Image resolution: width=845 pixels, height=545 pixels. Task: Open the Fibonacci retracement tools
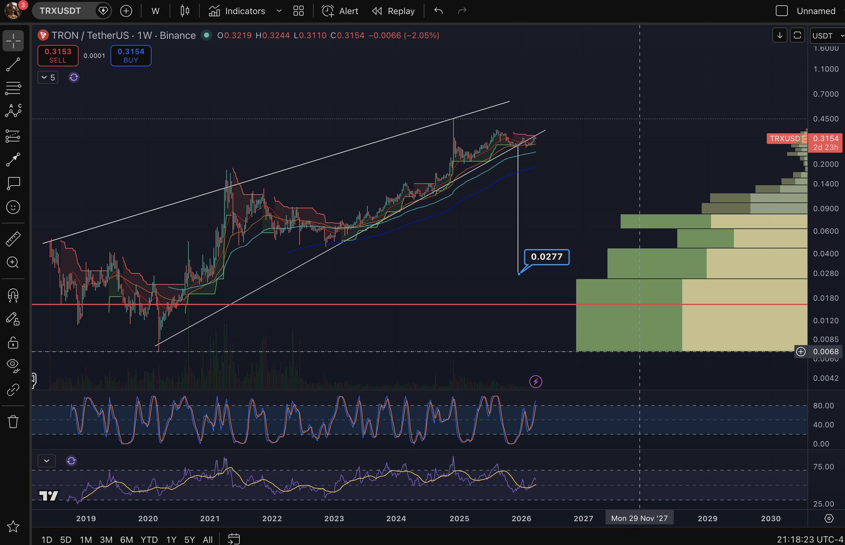[13, 88]
